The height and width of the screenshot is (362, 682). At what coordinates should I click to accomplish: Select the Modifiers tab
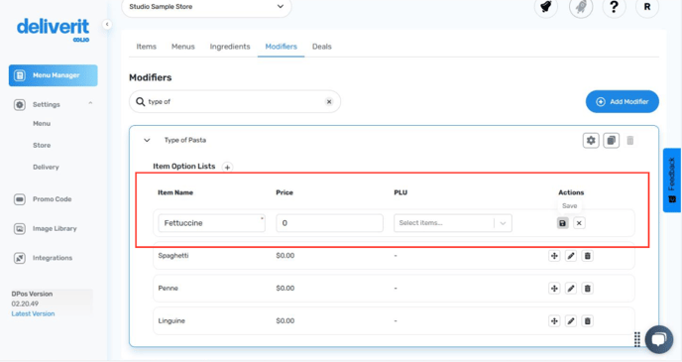(281, 47)
